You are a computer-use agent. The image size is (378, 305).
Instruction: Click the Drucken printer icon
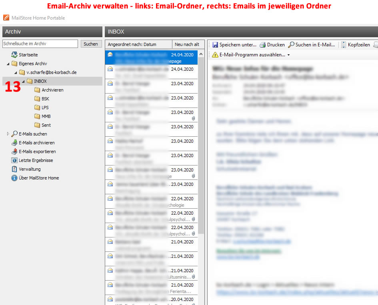[x=262, y=44]
